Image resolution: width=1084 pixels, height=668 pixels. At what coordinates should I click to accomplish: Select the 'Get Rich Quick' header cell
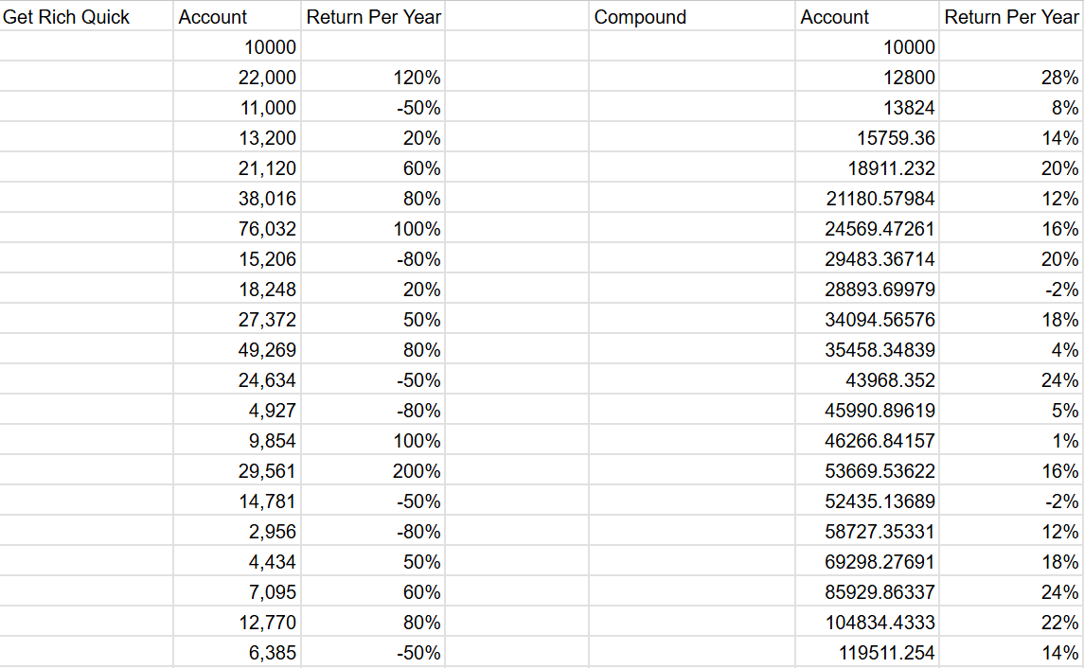86,17
